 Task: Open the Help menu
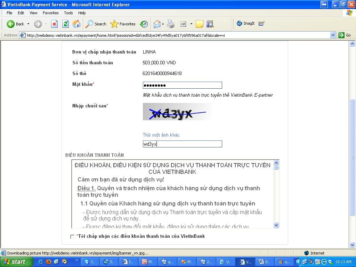click(x=82, y=13)
